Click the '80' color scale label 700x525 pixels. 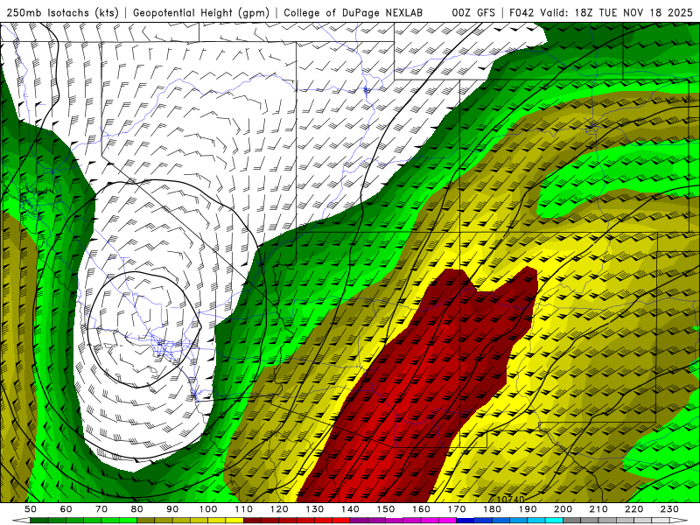137,509
